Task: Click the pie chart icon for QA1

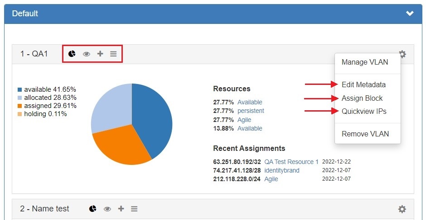Action: click(x=72, y=54)
